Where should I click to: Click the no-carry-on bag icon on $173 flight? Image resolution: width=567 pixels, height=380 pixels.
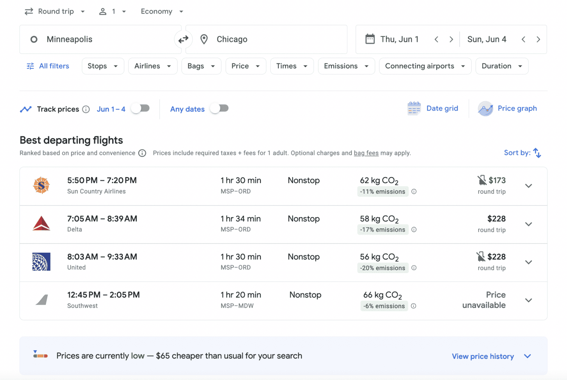(482, 180)
